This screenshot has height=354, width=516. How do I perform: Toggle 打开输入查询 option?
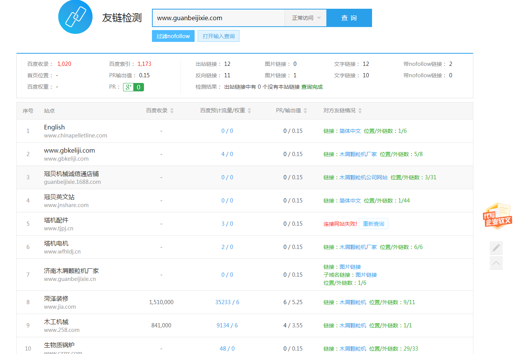coord(219,36)
